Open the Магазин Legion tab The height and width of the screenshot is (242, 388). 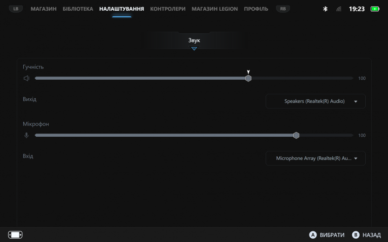[x=215, y=9]
